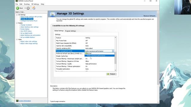Select the OpenGL rendering GPU row
The image size is (191, 107).
point(85,48)
